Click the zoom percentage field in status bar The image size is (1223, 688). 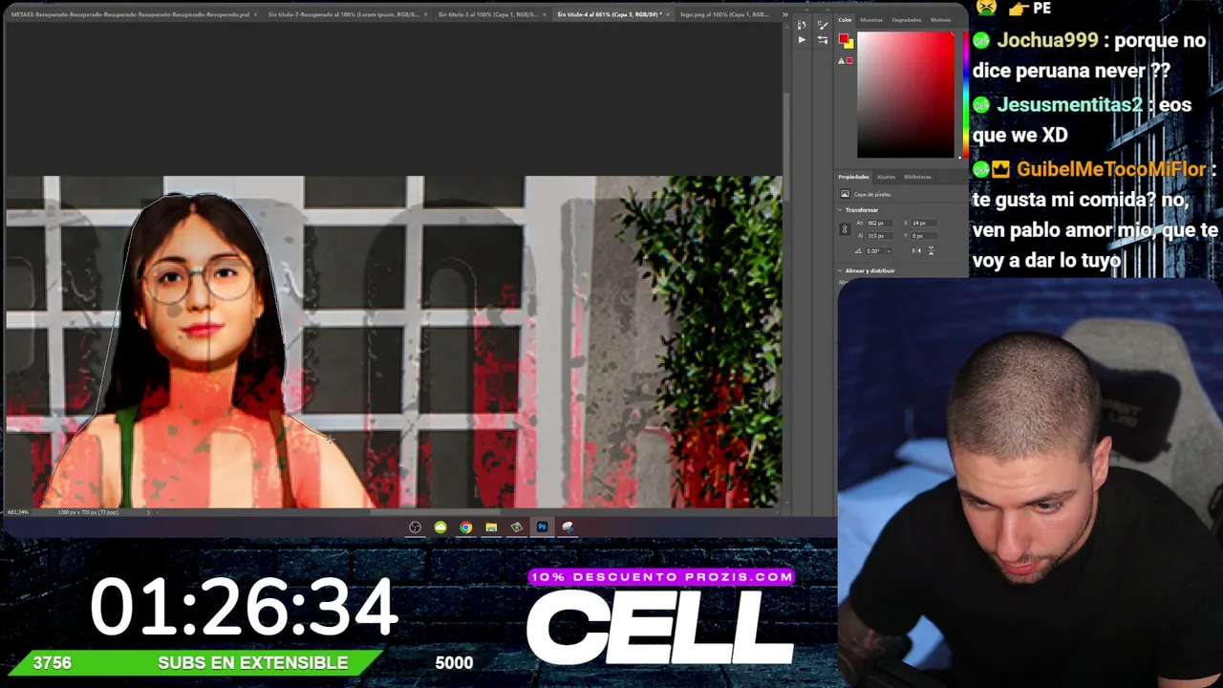(x=18, y=512)
